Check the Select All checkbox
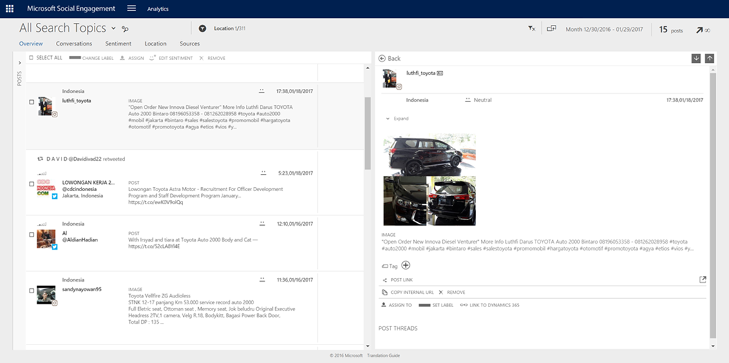 pyautogui.click(x=31, y=58)
